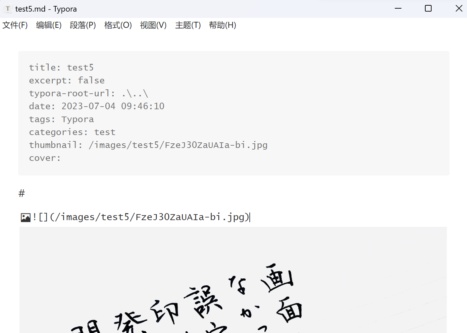The width and height of the screenshot is (467, 333).
Task: Click the date line in front matter
Action: point(96,106)
